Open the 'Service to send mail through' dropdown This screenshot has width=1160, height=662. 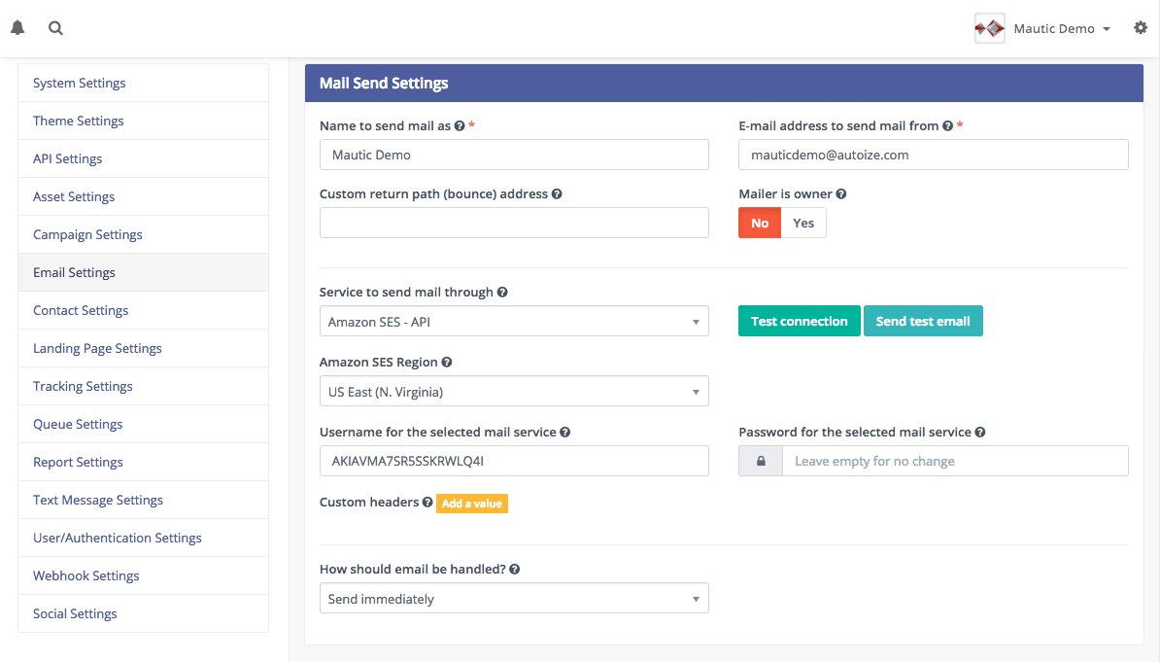[x=514, y=321]
